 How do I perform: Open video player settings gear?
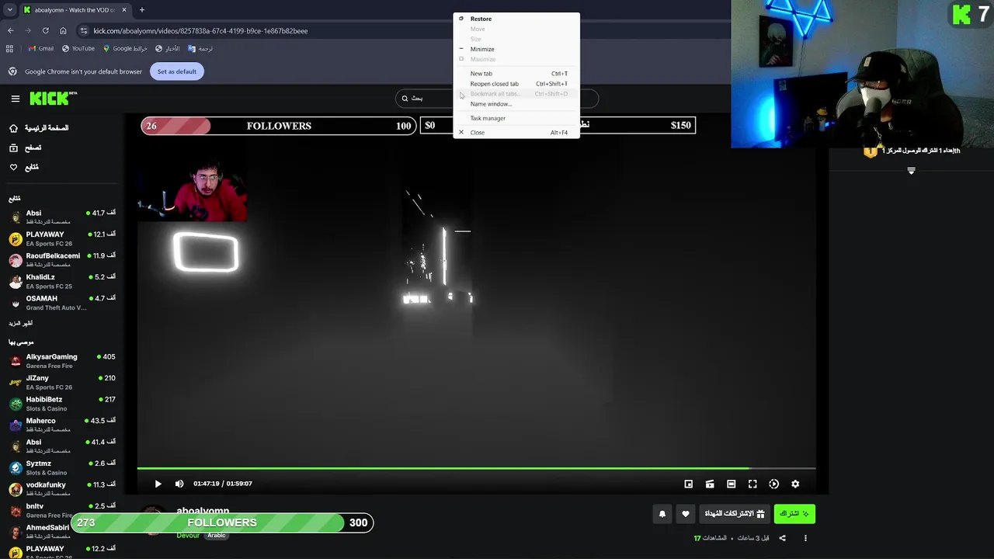pos(795,484)
